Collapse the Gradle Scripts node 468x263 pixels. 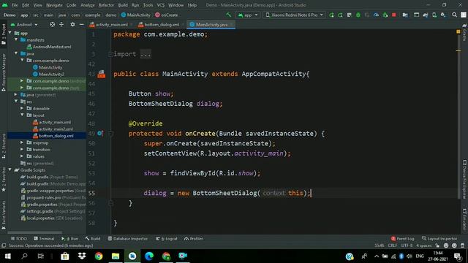10,169
